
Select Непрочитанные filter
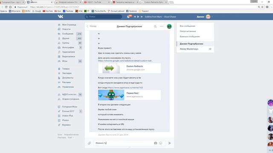point(188,31)
